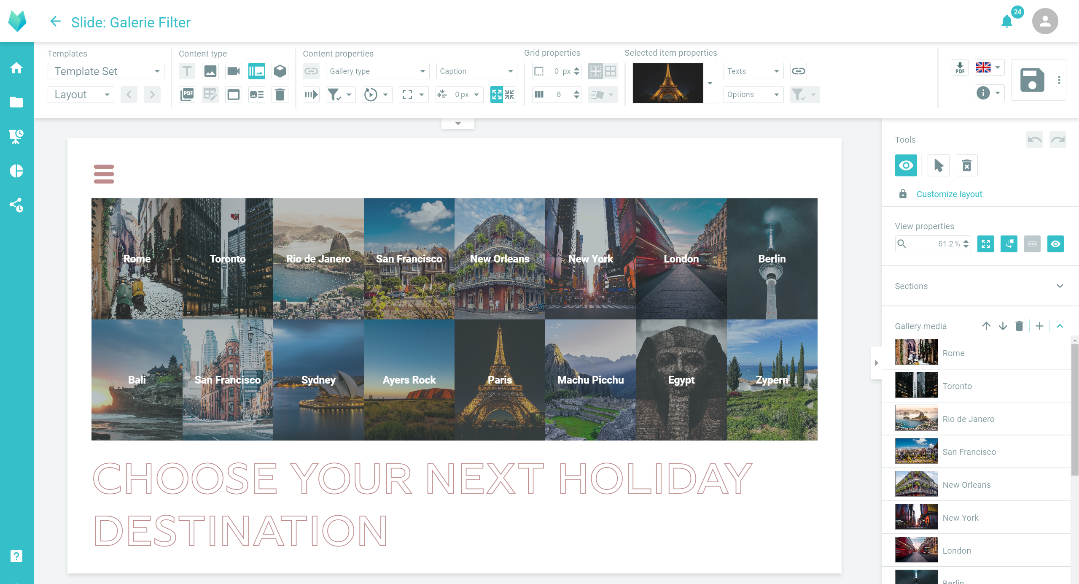Select Toronto in the Gallery media list

(x=976, y=386)
